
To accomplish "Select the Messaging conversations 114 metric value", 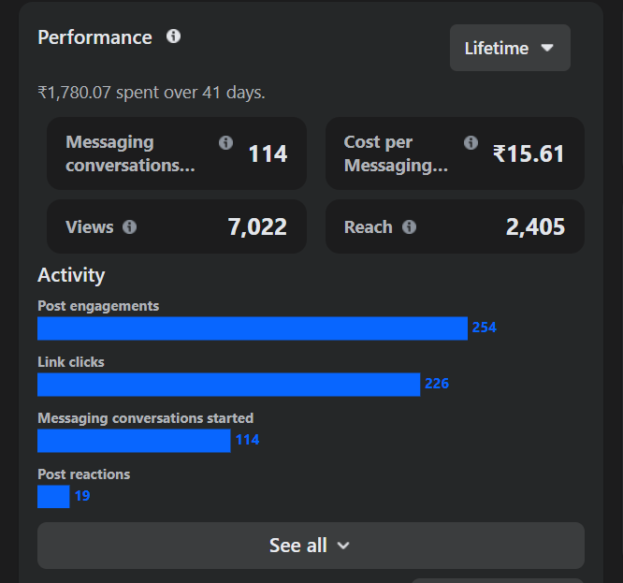I will pos(268,153).
